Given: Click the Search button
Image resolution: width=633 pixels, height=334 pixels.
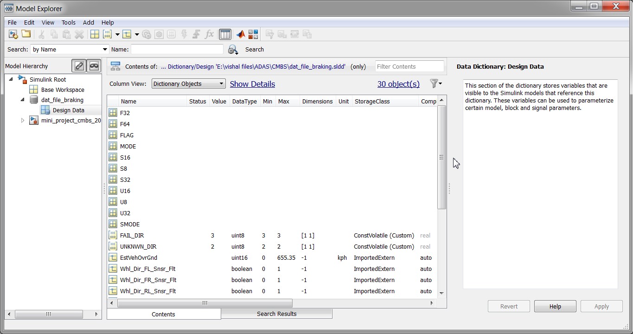Looking at the screenshot, I should (255, 49).
